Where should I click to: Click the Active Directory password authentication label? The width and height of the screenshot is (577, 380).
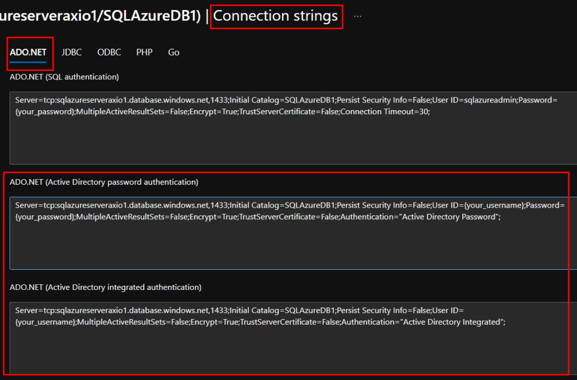click(104, 182)
